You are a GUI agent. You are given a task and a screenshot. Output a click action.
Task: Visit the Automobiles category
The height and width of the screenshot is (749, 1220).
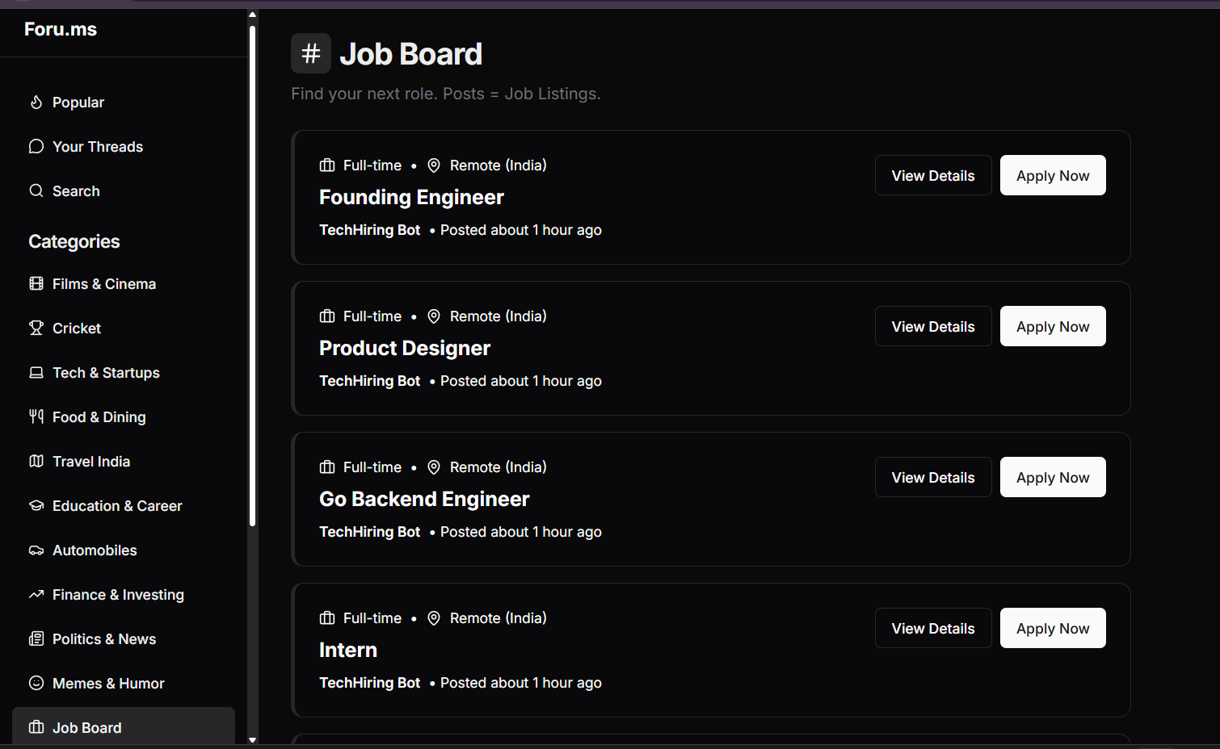click(x=124, y=550)
